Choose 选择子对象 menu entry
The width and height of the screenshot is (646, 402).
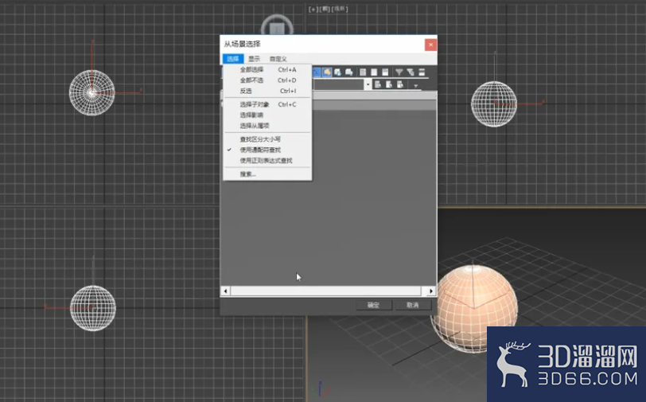tap(268, 104)
